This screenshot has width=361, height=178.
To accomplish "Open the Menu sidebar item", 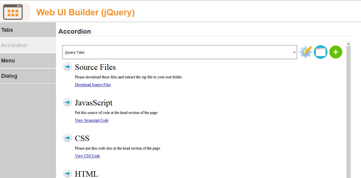I will pyautogui.click(x=28, y=61).
